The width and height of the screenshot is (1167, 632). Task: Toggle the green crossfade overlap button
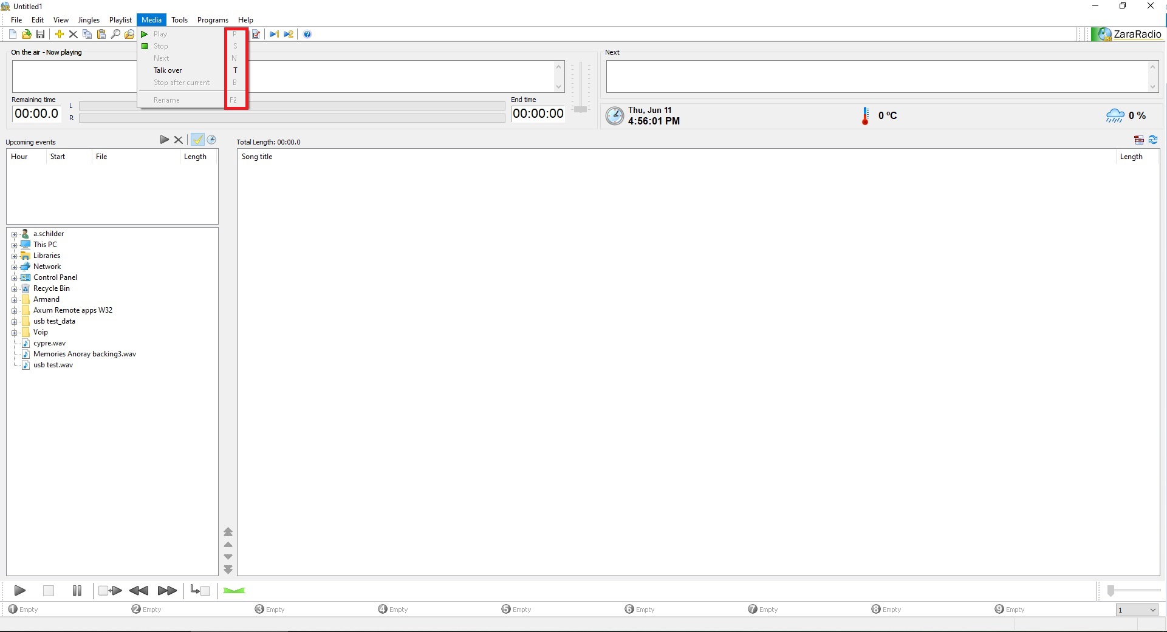coord(234,591)
